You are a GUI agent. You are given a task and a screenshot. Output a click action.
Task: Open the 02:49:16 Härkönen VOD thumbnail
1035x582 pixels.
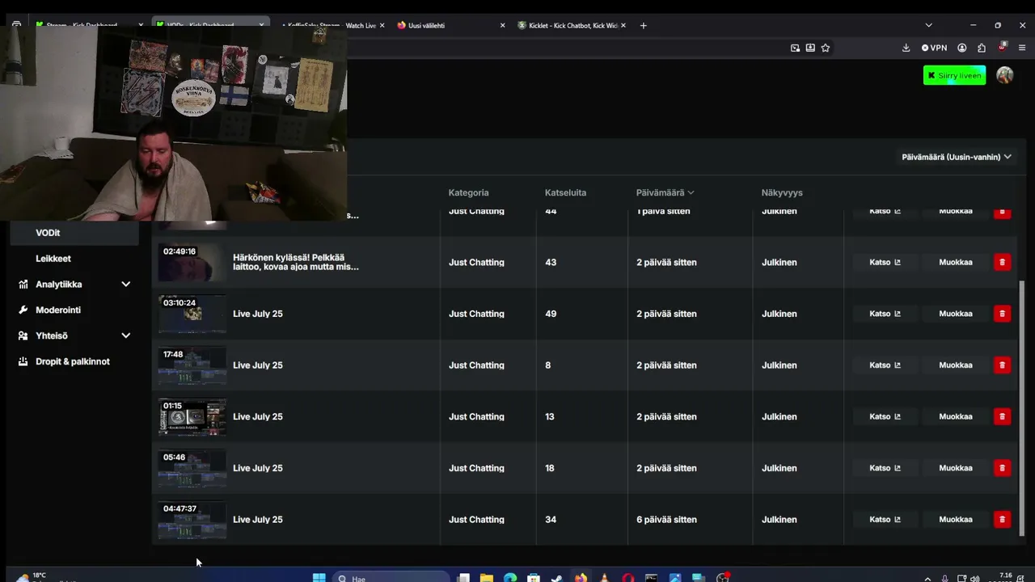coord(192,262)
